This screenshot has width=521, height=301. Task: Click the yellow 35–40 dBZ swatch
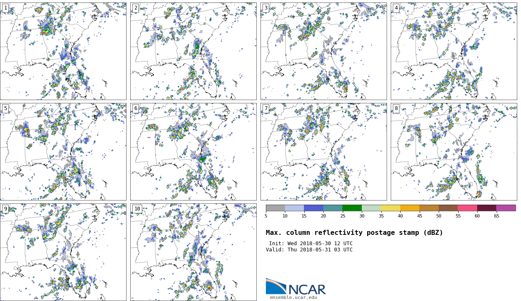390,208
